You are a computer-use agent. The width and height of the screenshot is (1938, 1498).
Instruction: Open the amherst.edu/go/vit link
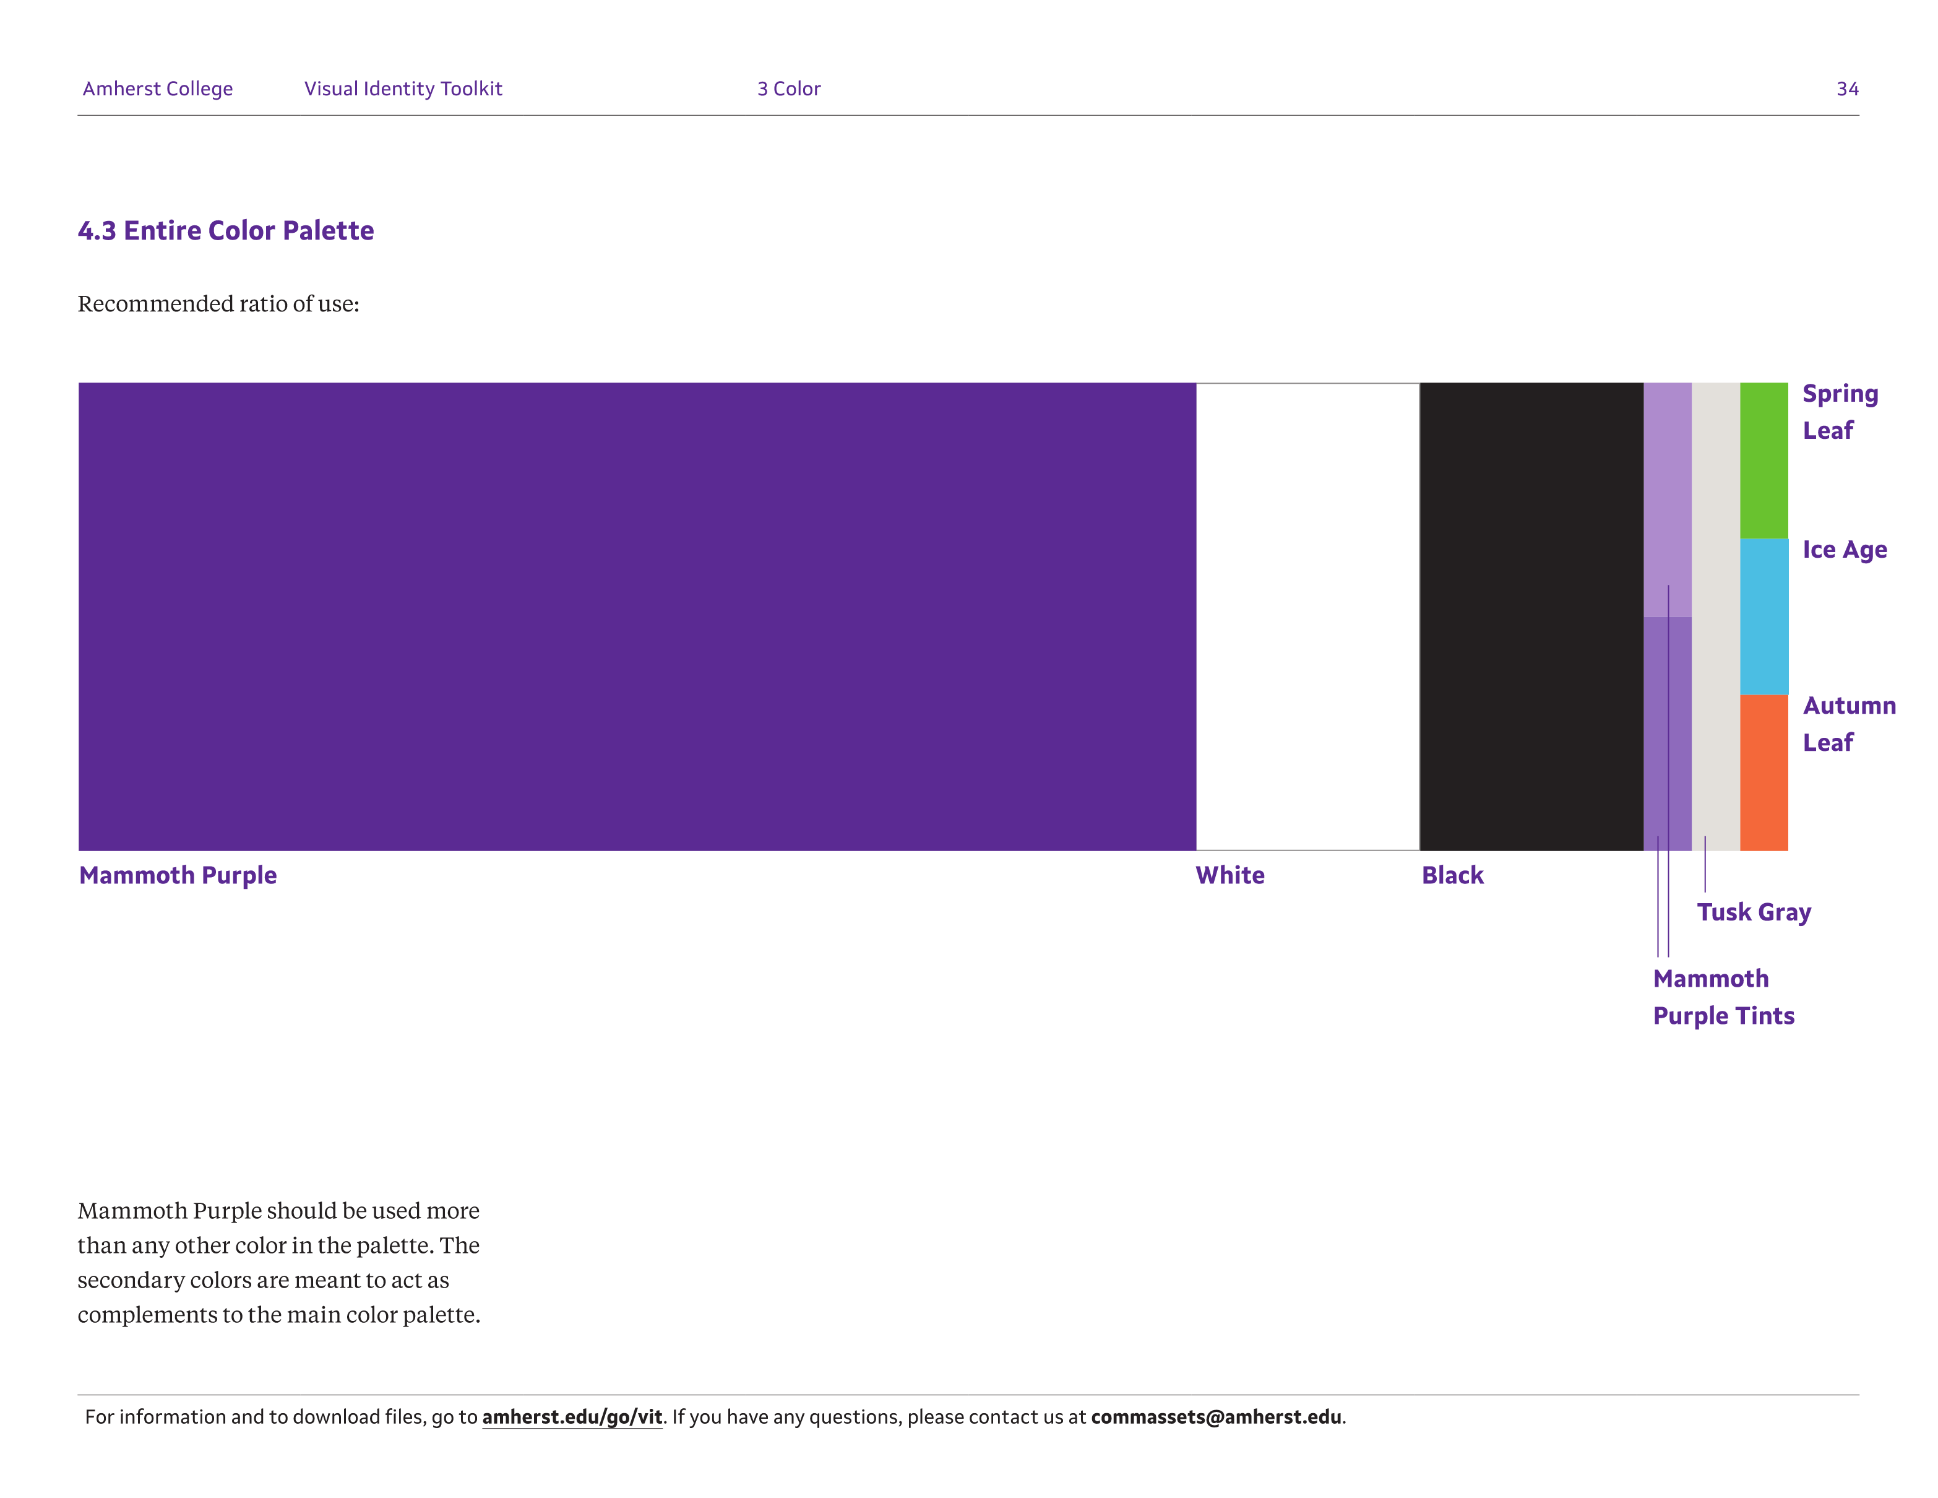[x=572, y=1418]
